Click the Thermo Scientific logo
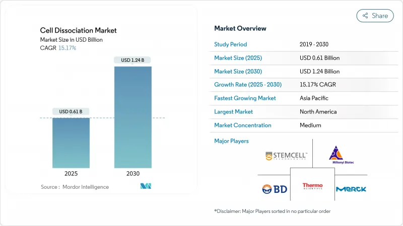Image resolution: width=403 pixels, height=226 pixels. pos(312,187)
